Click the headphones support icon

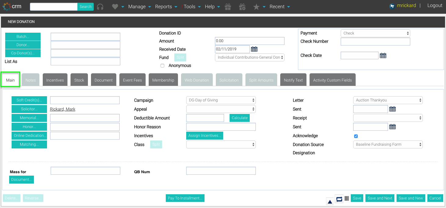tap(100, 7)
